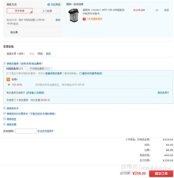Click the red ¥258.00 payable total
The height and width of the screenshot is (178, 174).
tap(139, 173)
